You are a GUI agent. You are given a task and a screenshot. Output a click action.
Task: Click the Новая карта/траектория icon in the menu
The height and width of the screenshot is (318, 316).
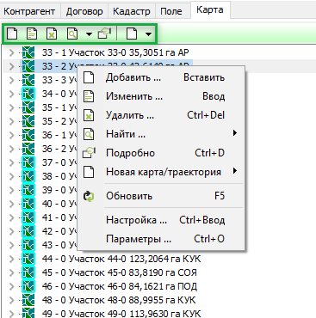(x=89, y=172)
